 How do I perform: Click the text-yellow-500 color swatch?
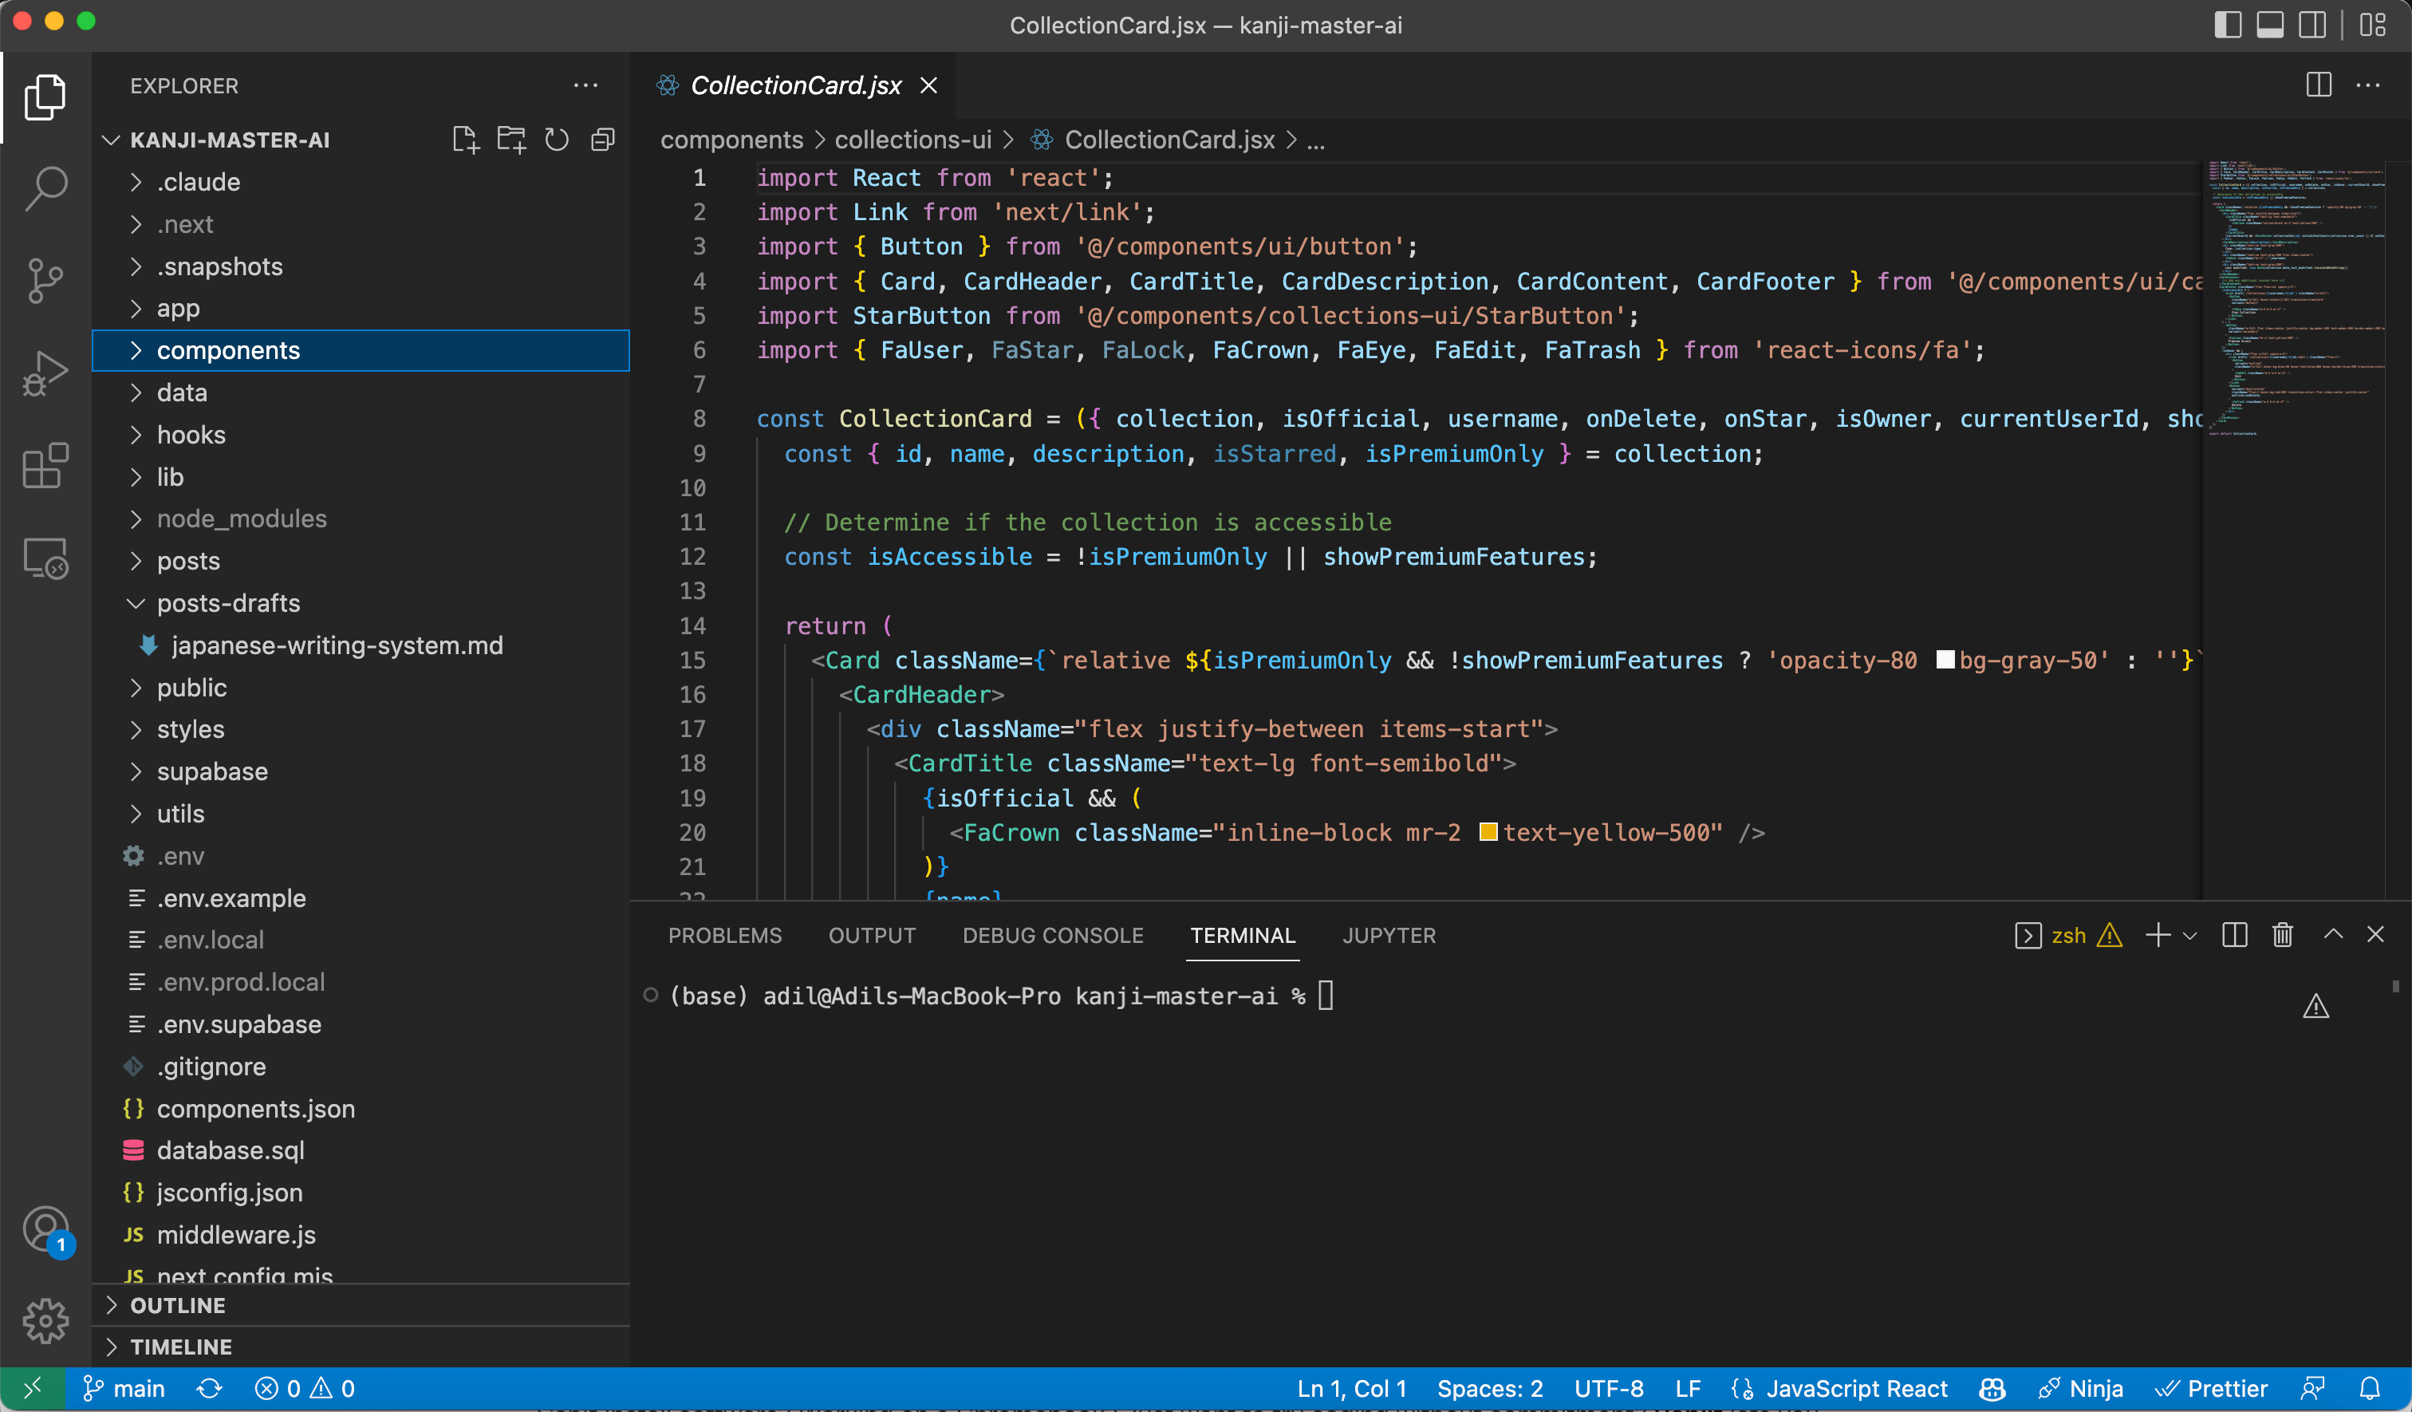1488,832
